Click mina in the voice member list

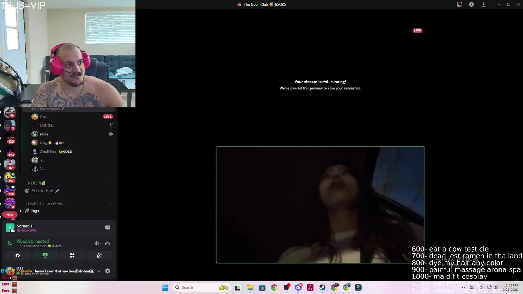44,134
